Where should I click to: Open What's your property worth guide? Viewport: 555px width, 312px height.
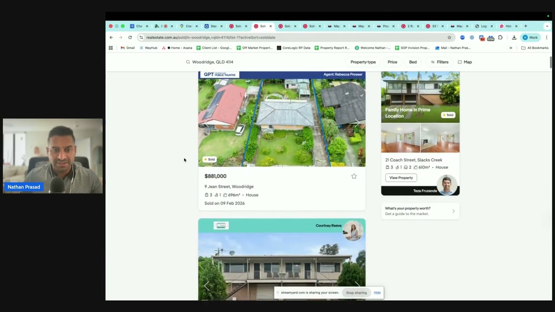(420, 211)
